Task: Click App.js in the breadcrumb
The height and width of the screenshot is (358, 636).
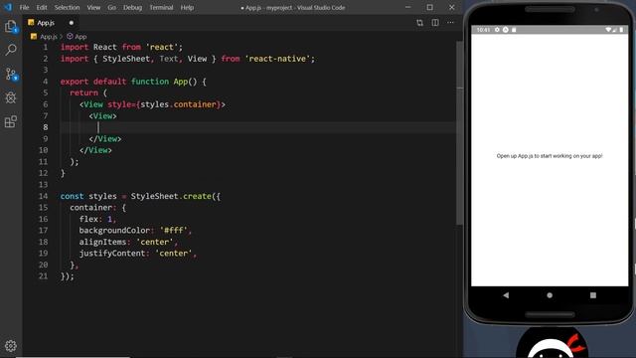Action: click(49, 37)
